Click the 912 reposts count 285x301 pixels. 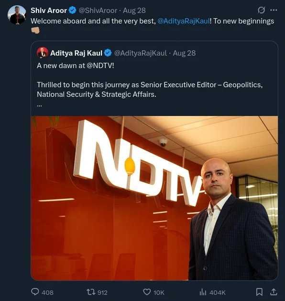click(x=102, y=292)
